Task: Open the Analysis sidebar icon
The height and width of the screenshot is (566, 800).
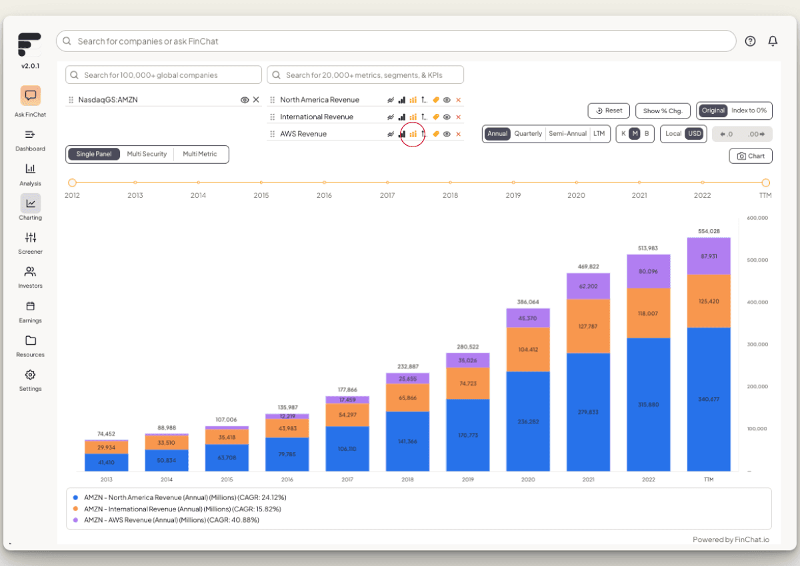Action: click(x=30, y=168)
